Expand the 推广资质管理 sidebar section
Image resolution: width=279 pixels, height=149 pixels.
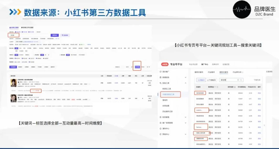tap(185, 123)
